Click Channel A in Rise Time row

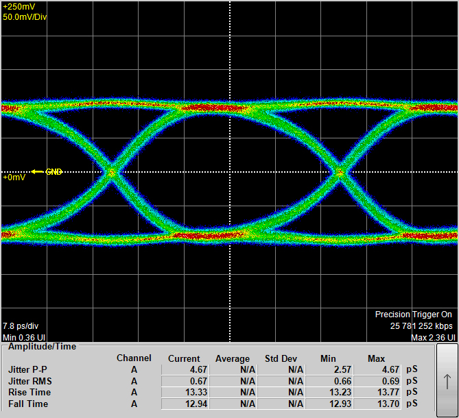tap(134, 392)
